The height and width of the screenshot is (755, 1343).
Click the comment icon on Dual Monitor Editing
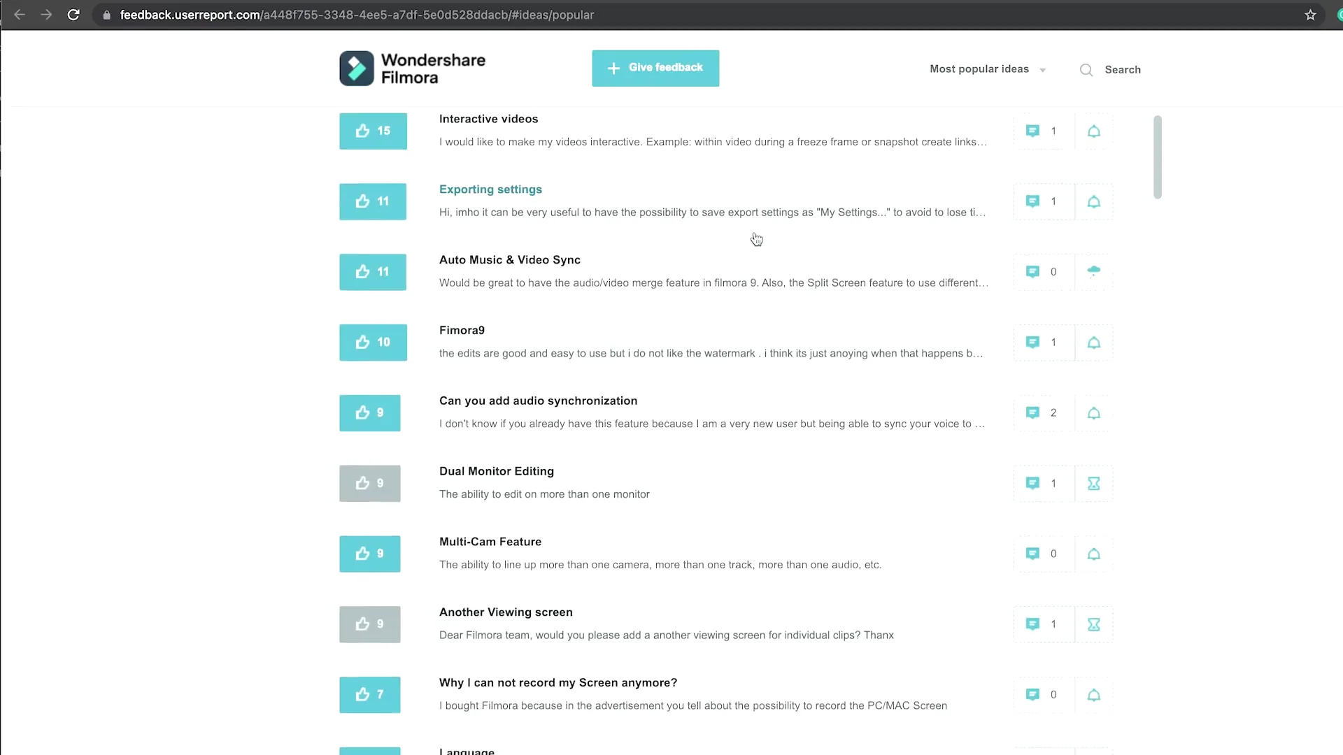click(1032, 483)
